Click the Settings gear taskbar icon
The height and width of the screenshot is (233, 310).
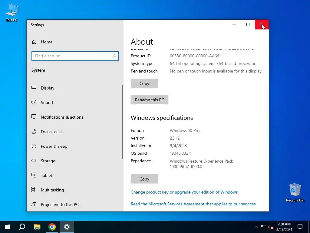click(x=67, y=227)
